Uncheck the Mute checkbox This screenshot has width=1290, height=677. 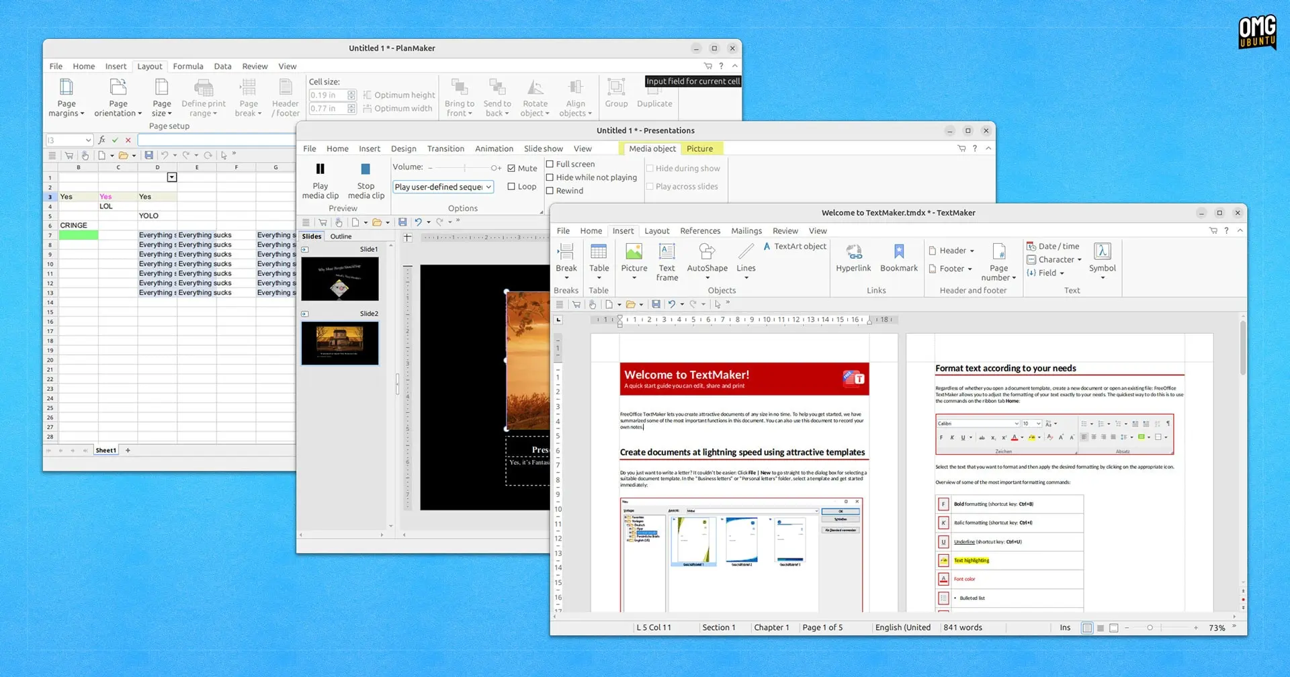pos(511,169)
